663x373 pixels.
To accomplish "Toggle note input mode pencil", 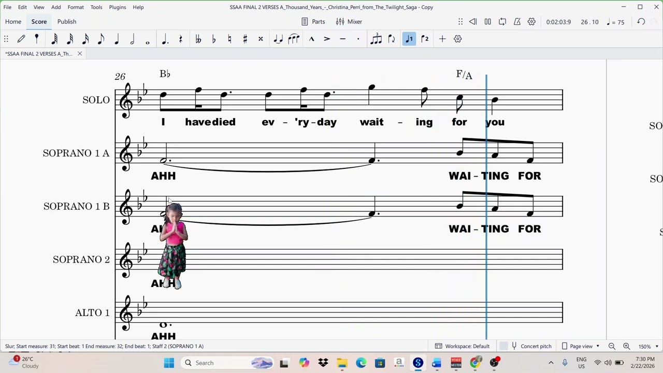I will [x=21, y=39].
